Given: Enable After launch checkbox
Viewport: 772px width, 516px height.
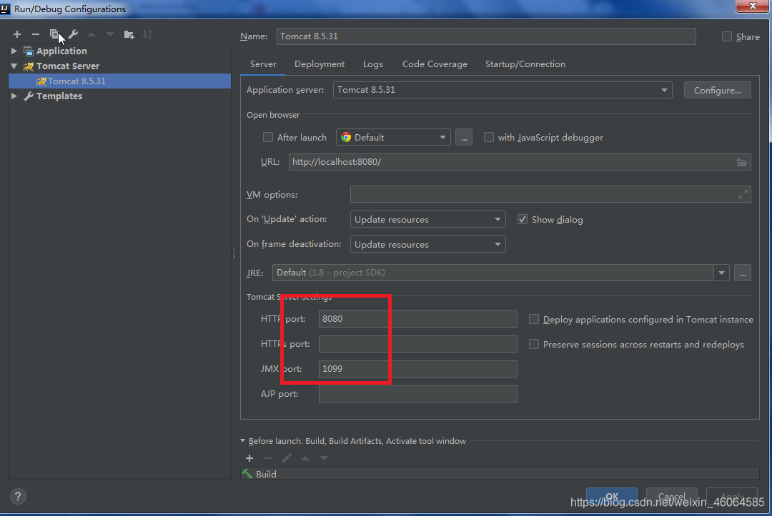Looking at the screenshot, I should 268,137.
